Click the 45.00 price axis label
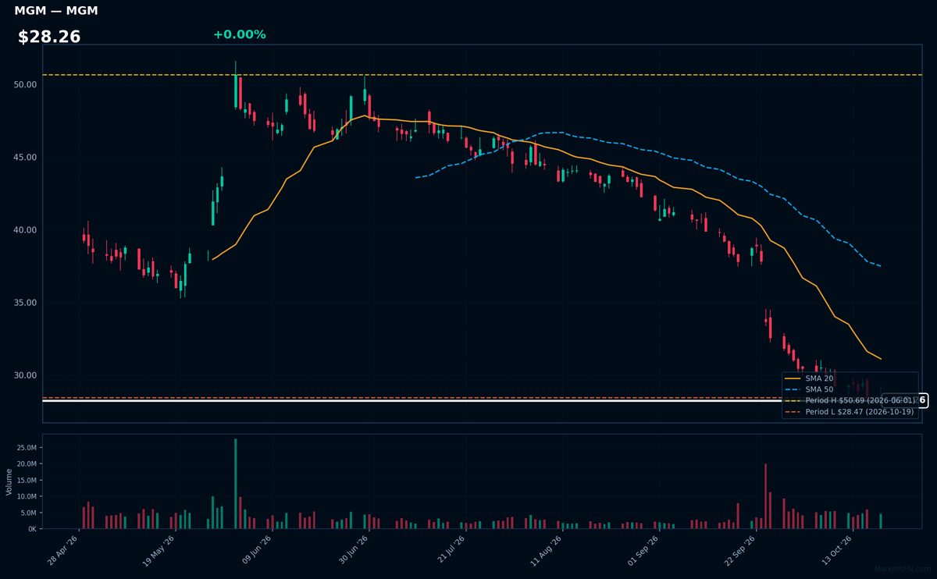The height and width of the screenshot is (579, 937). click(x=25, y=158)
